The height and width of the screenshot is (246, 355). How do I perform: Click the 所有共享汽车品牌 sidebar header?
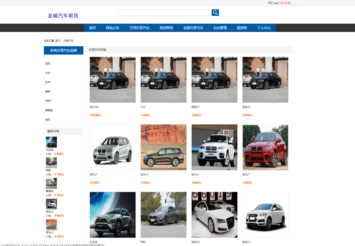(x=64, y=50)
